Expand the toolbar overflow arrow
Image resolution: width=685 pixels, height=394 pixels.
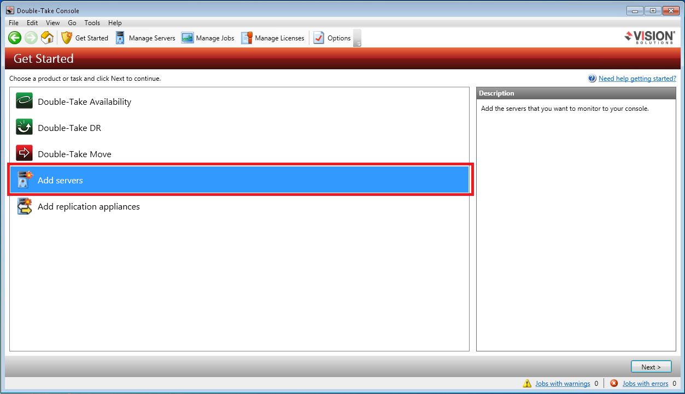pos(358,44)
